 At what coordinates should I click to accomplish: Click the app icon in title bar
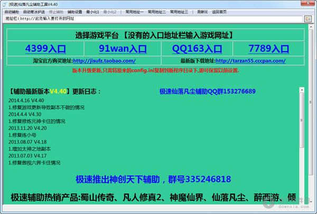4,4
